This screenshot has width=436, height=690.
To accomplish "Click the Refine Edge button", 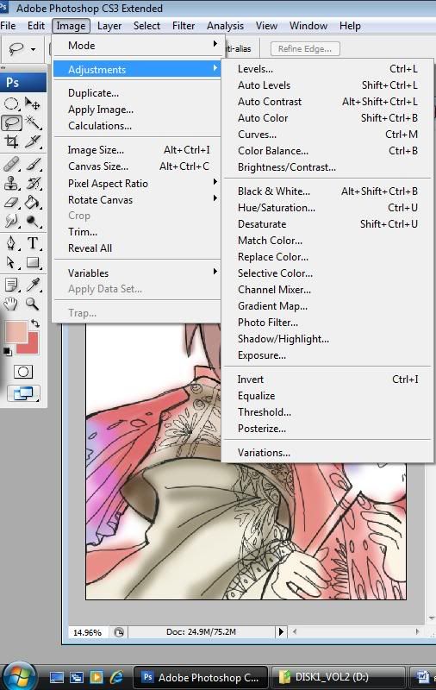I will (x=305, y=48).
